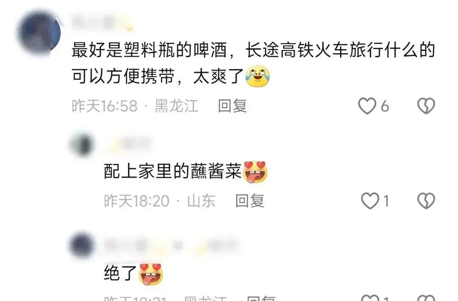The height and width of the screenshot is (301, 458).
Task: Open avatar of 绝了 replier
Action: pyautogui.click(x=82, y=245)
